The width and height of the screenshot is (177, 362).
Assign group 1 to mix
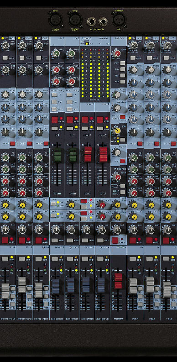tap(55, 240)
